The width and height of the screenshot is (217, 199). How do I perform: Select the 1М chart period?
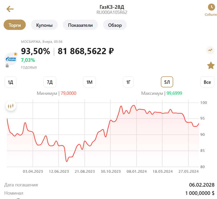89,82
